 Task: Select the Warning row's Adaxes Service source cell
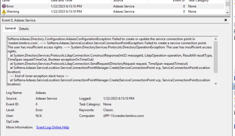(124, 12)
